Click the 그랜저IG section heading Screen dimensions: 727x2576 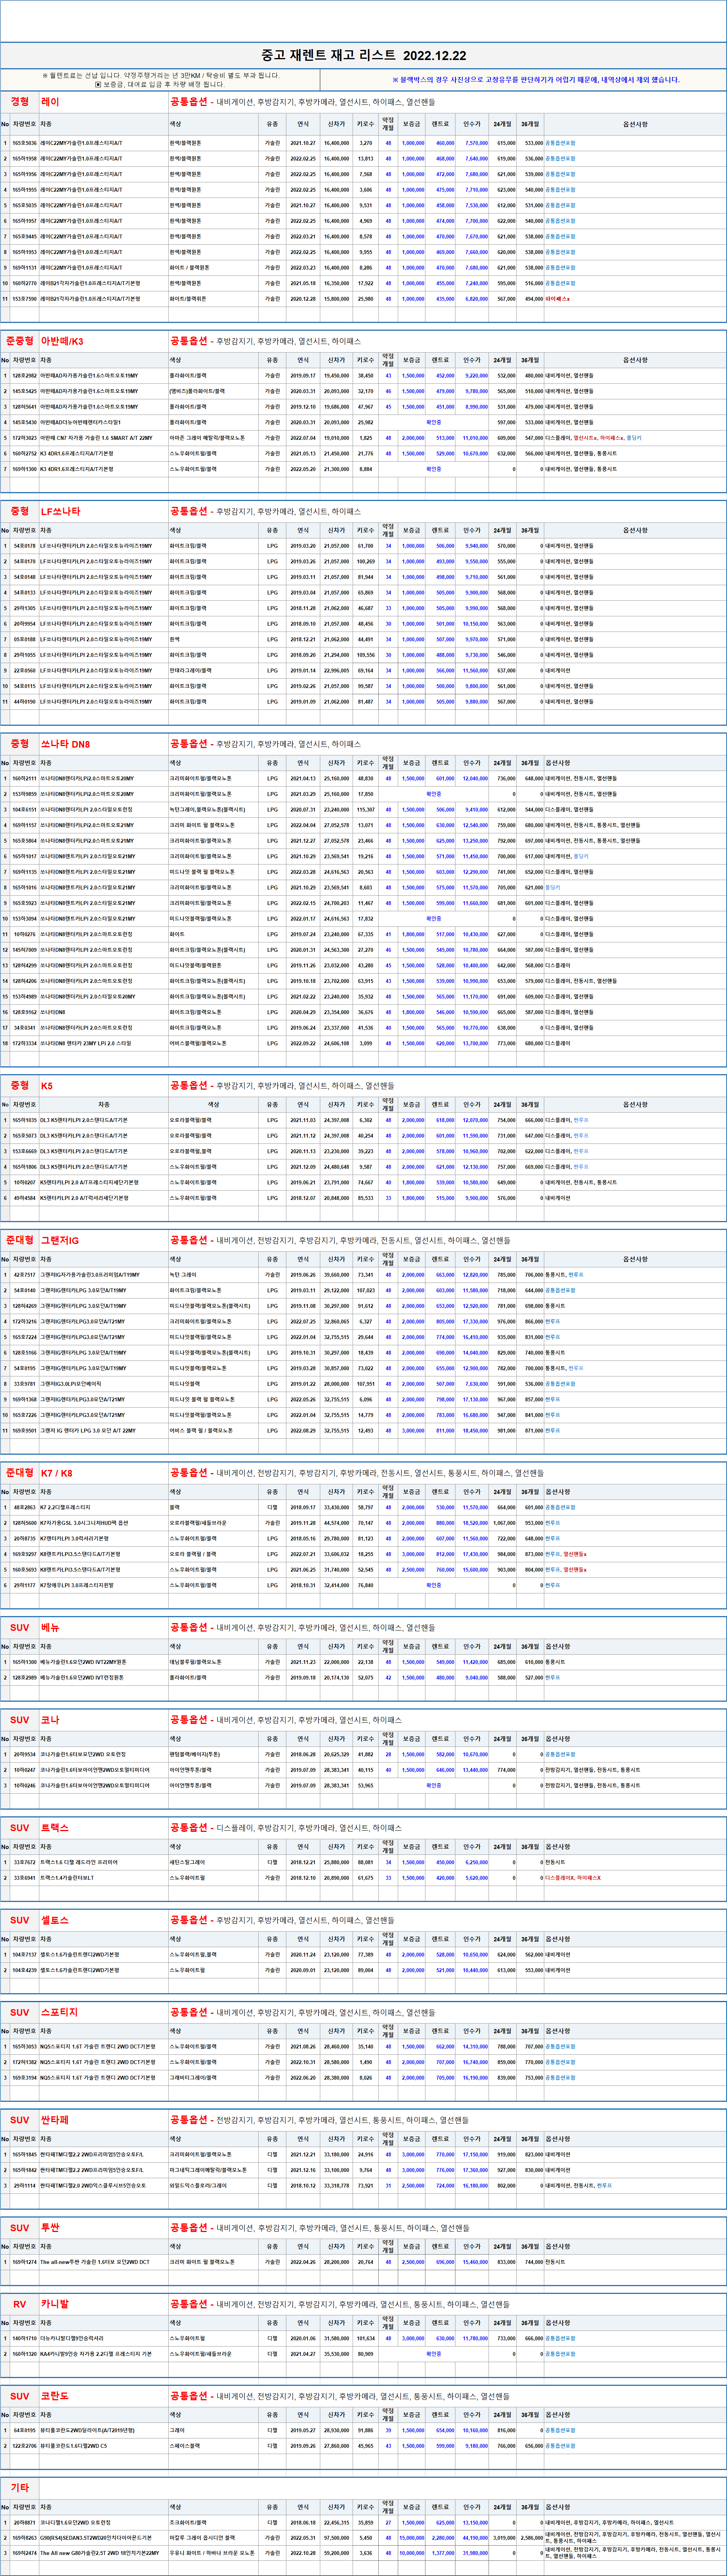point(60,1241)
